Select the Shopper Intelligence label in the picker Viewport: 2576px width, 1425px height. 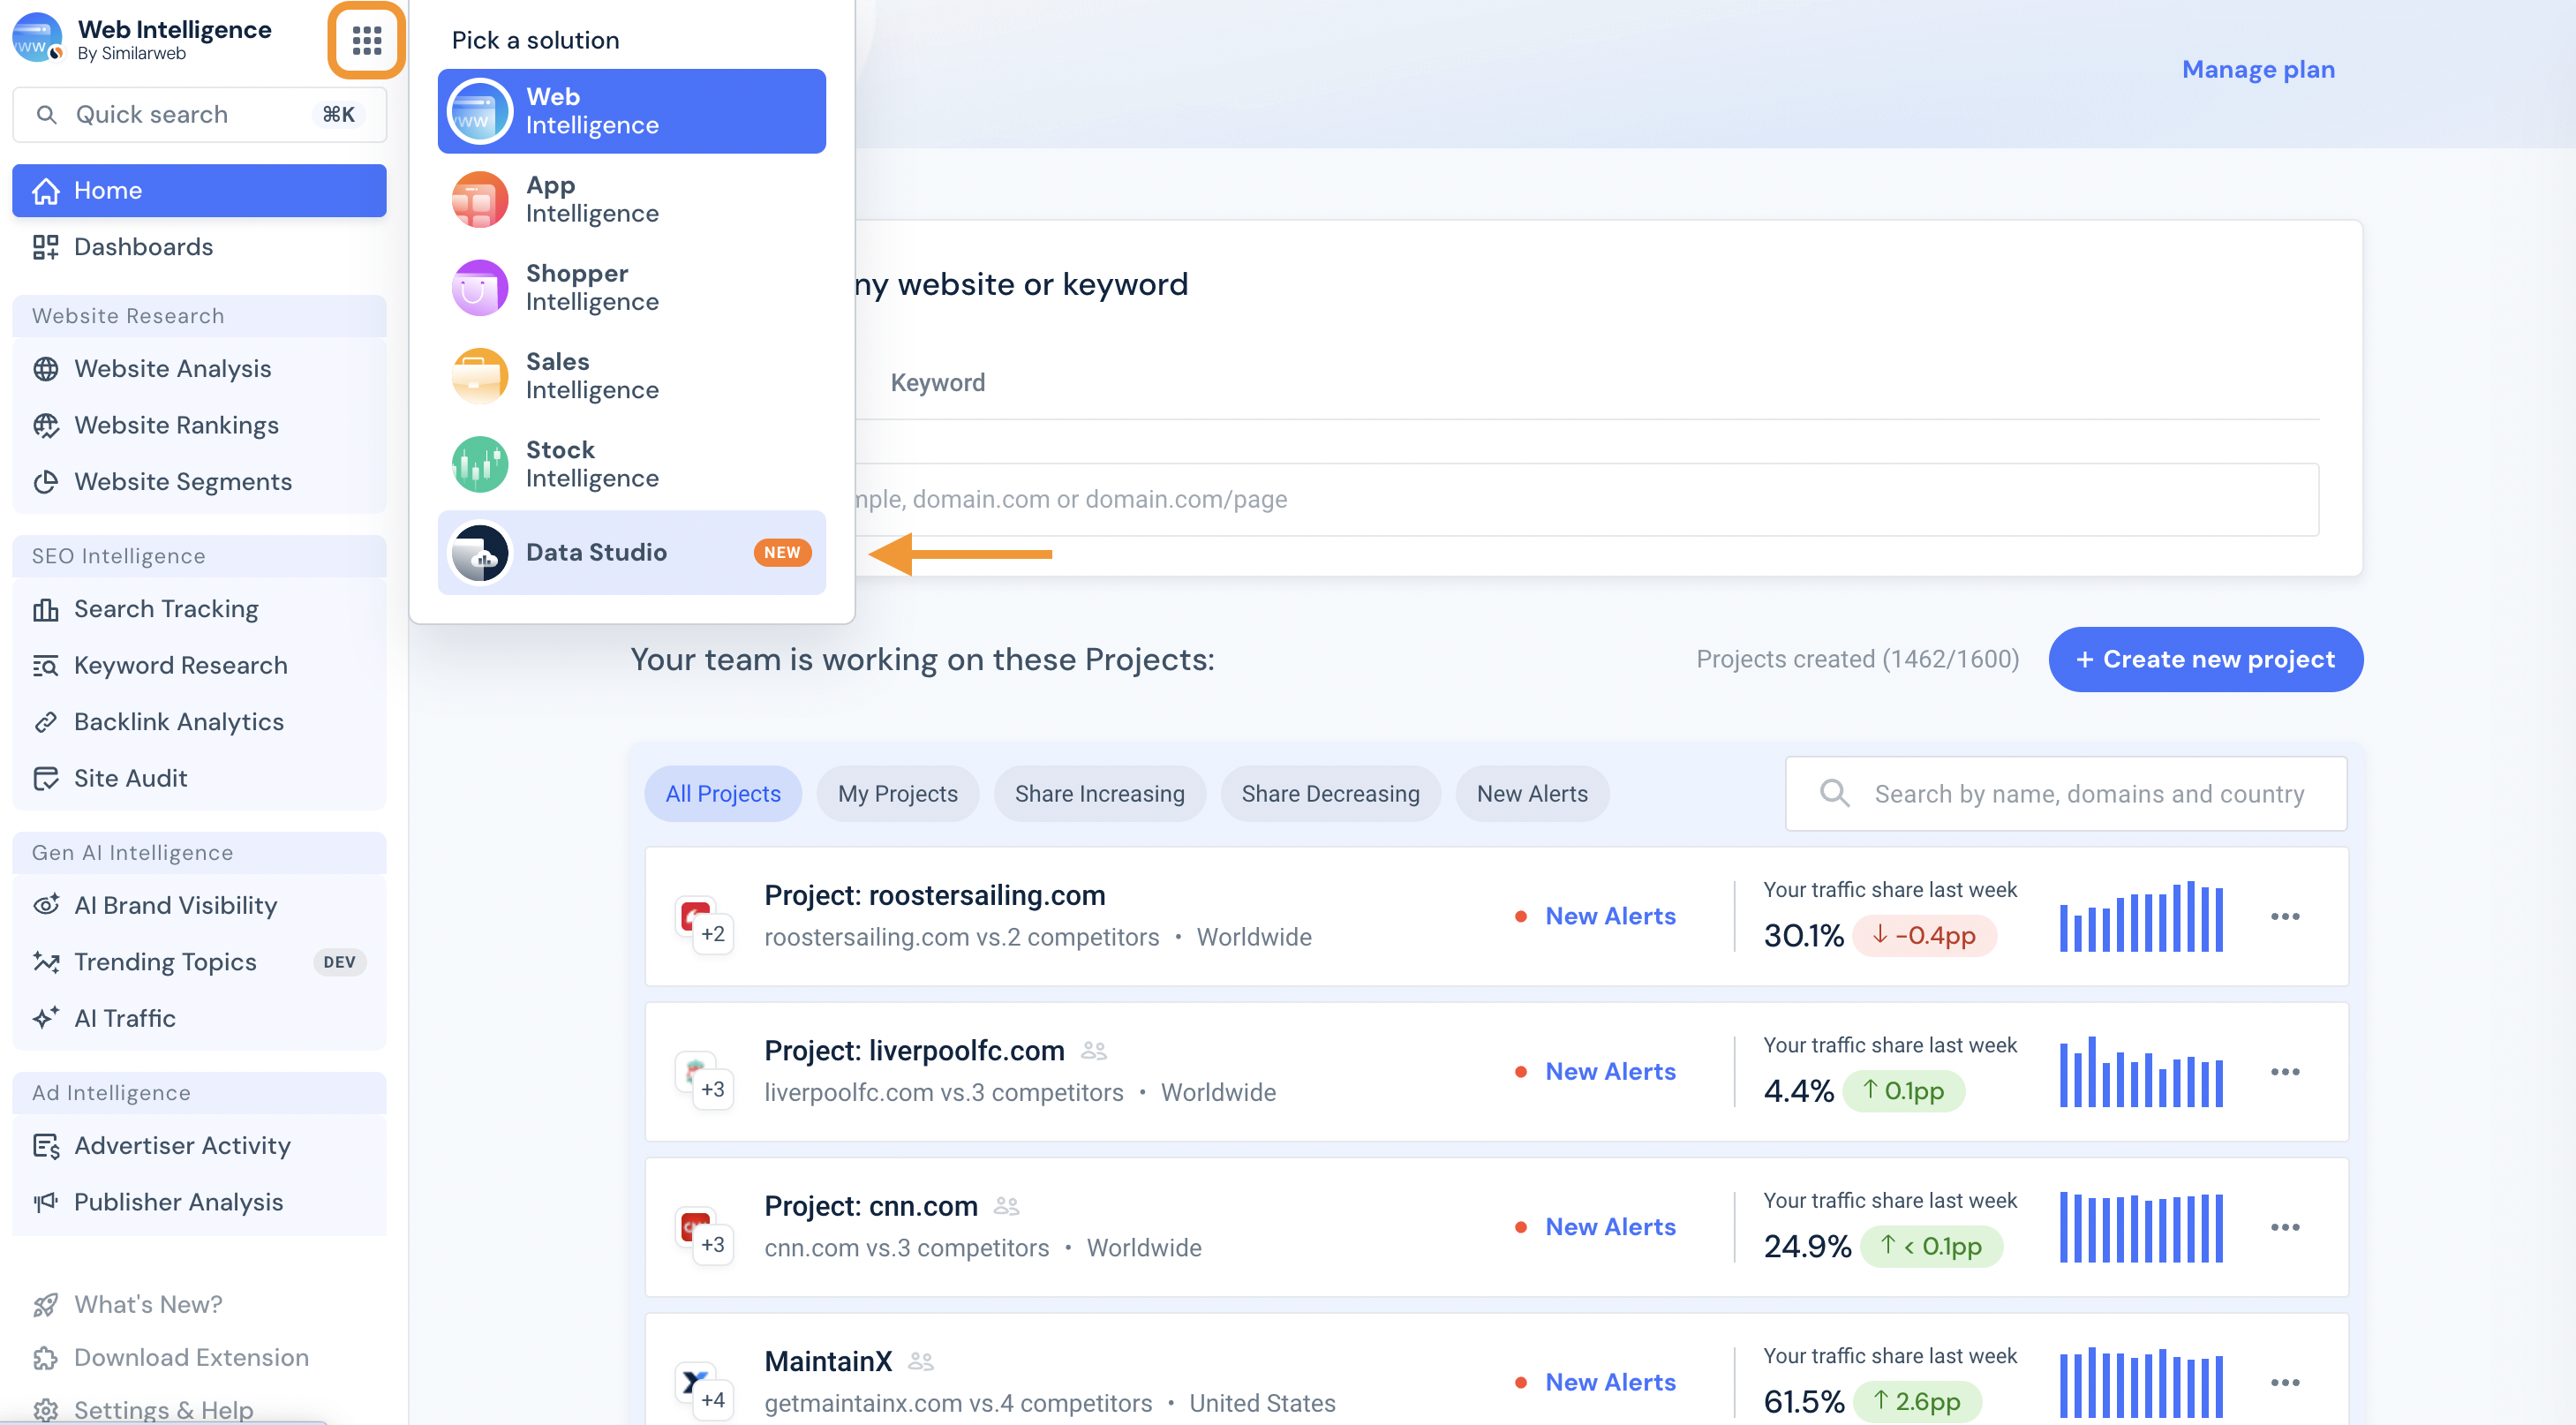[592, 288]
